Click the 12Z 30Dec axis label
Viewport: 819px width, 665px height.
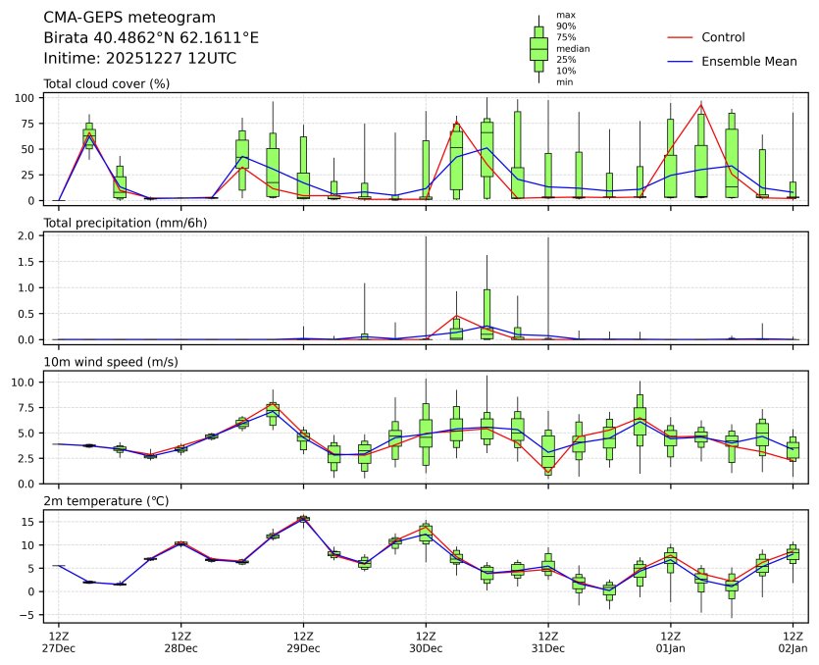click(426, 642)
